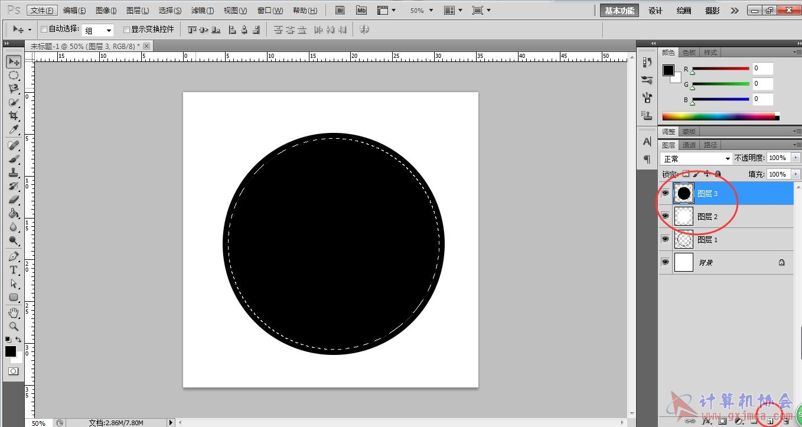Viewport: 802px width, 427px height.
Task: Select the Clone Stamp tool
Action: click(14, 173)
